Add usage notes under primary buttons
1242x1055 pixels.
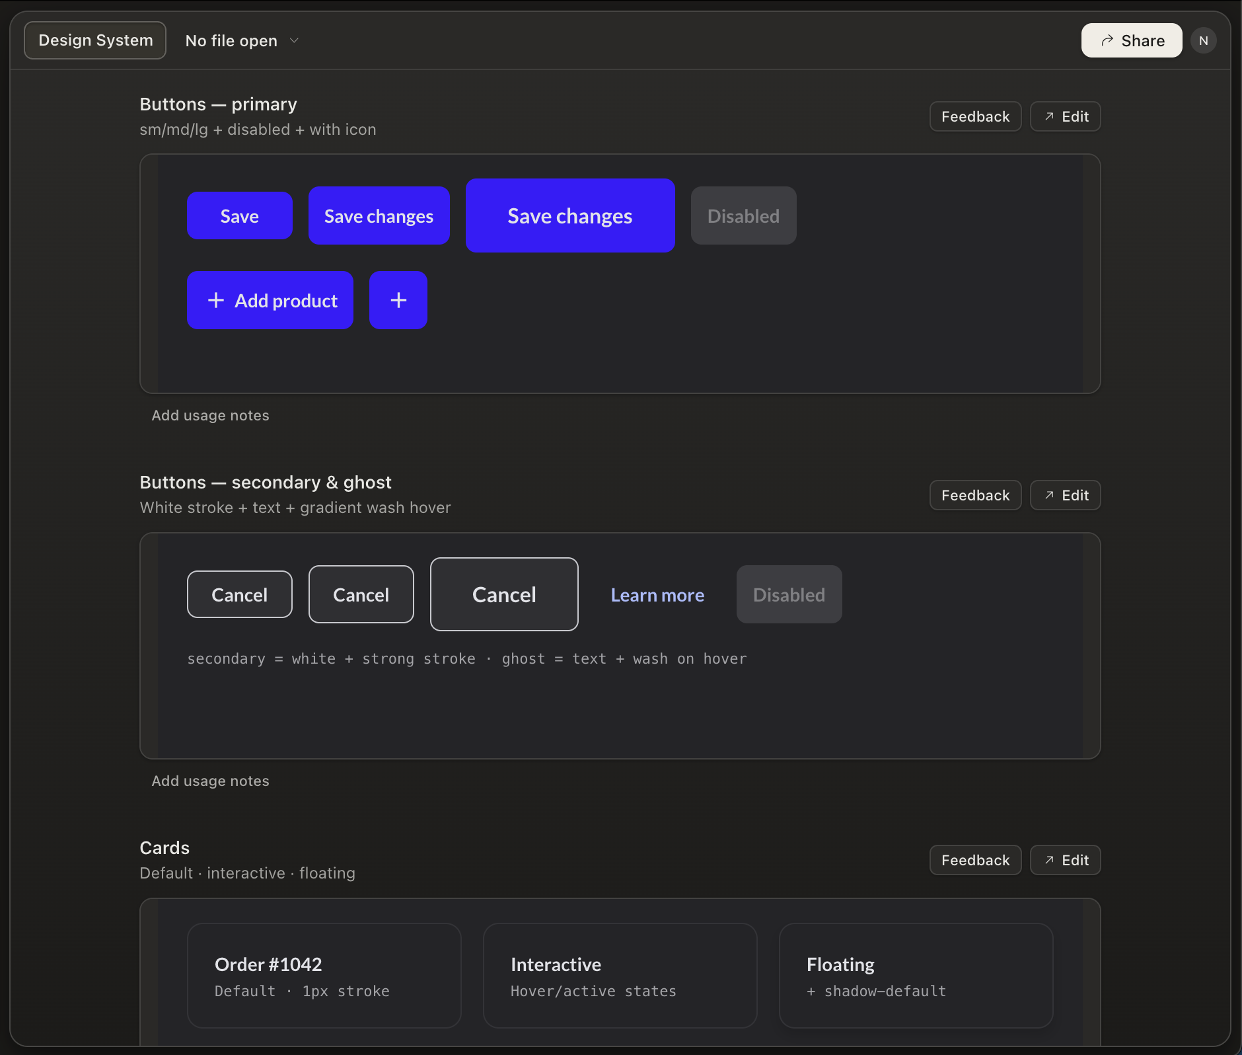point(210,416)
